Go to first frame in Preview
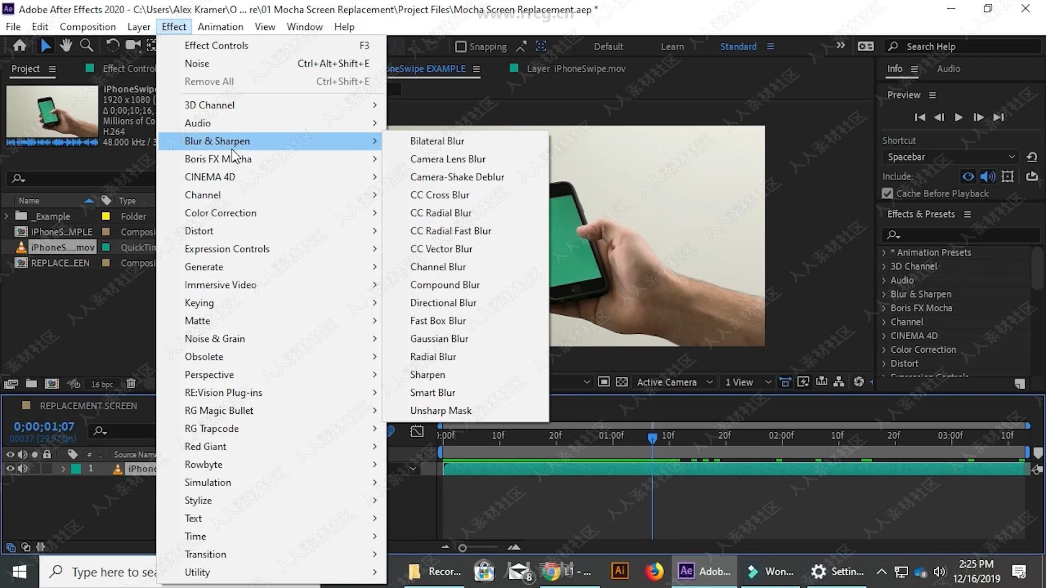 point(920,117)
